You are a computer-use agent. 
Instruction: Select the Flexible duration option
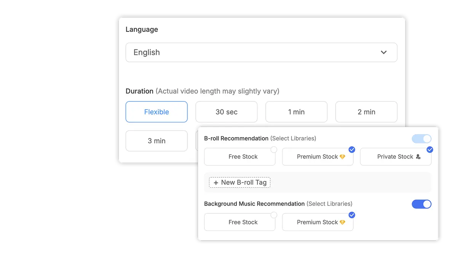point(157,112)
